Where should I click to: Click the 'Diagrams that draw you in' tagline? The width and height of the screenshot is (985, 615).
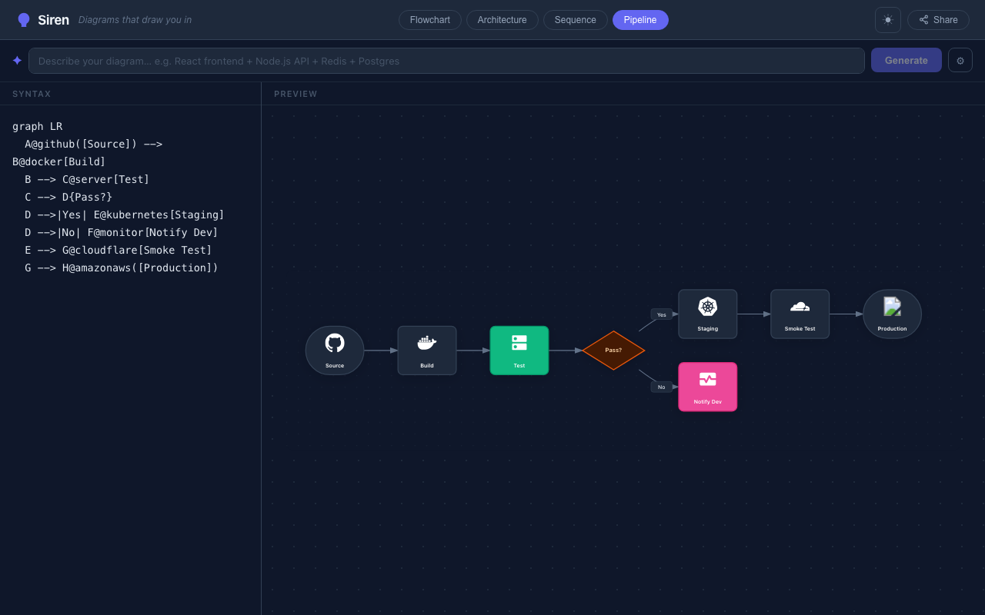135,20
